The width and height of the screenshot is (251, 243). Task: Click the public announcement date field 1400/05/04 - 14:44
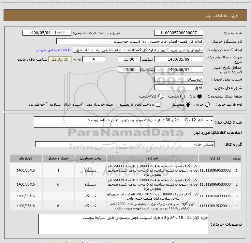click(47, 33)
